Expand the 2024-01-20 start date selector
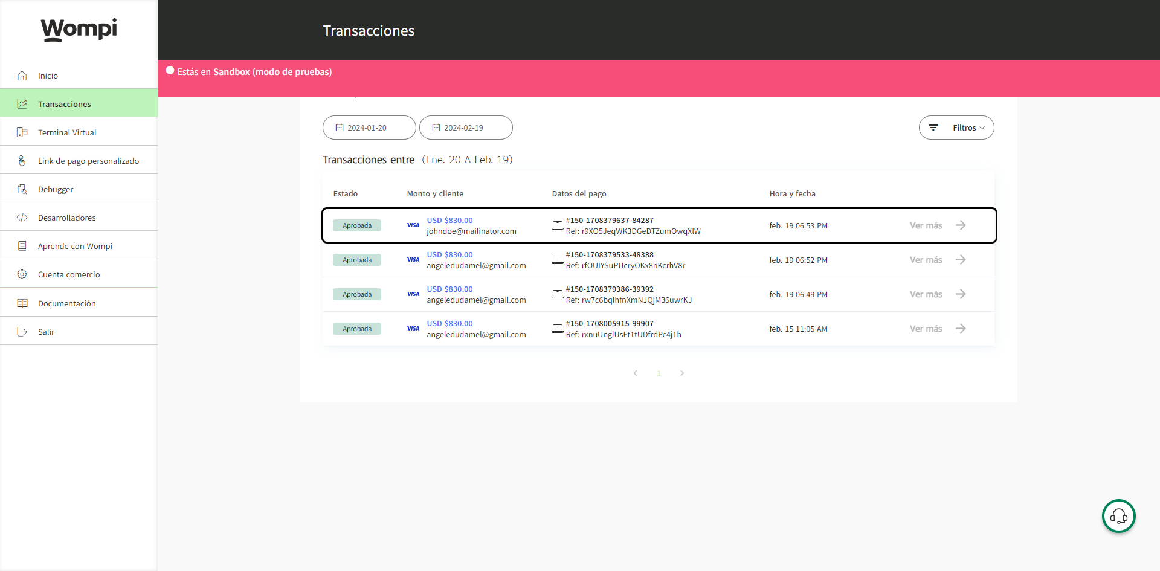Screen dimensions: 1160x571 pos(369,127)
